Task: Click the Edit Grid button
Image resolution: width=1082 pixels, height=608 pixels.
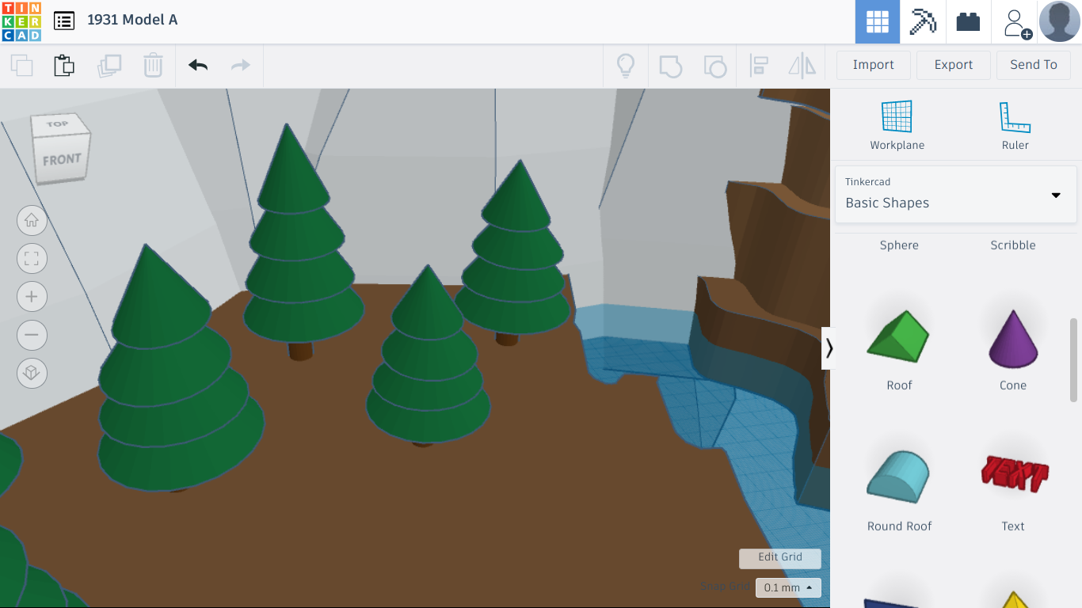Action: [x=780, y=558]
